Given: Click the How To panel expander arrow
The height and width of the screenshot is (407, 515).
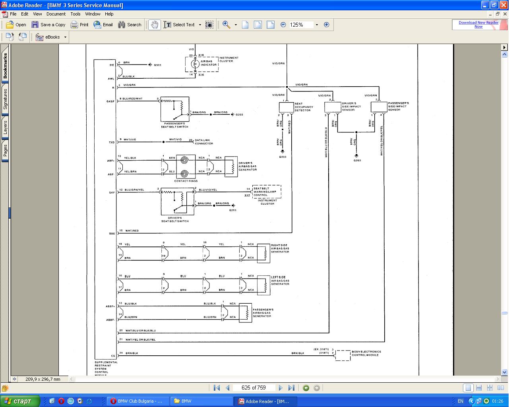Looking at the screenshot, I should coord(504,47).
